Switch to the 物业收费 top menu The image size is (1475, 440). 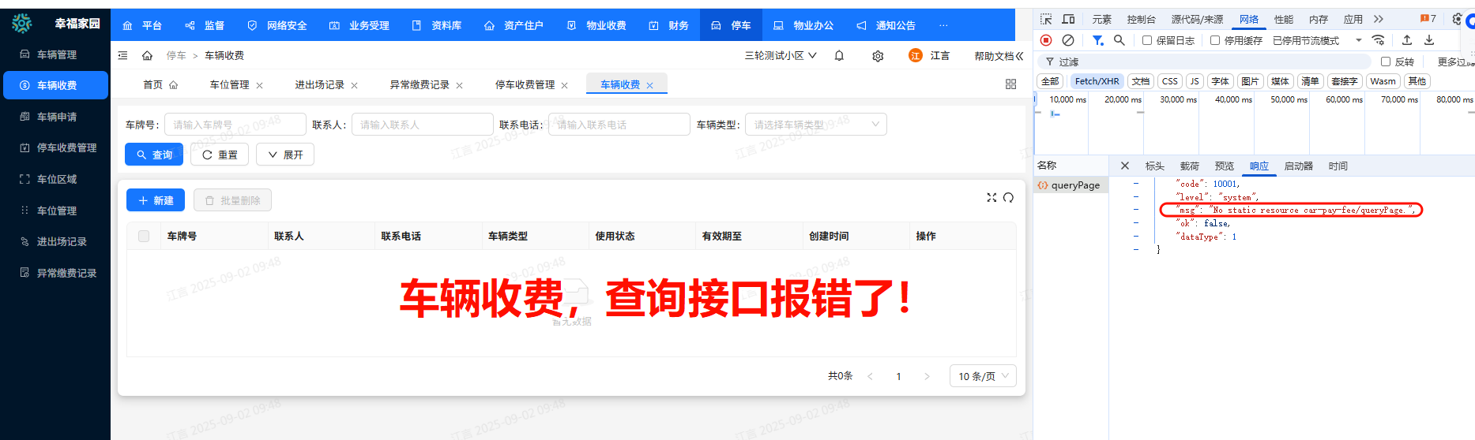(597, 25)
